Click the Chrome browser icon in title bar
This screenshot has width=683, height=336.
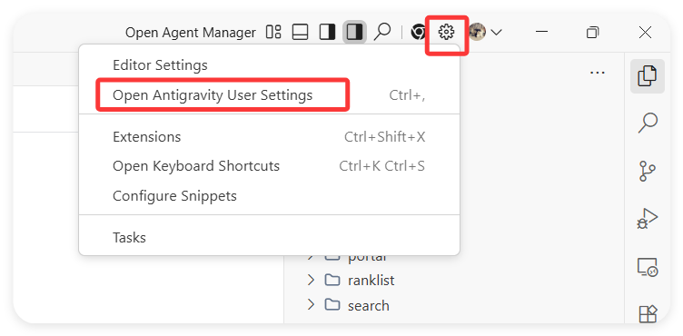[419, 32]
